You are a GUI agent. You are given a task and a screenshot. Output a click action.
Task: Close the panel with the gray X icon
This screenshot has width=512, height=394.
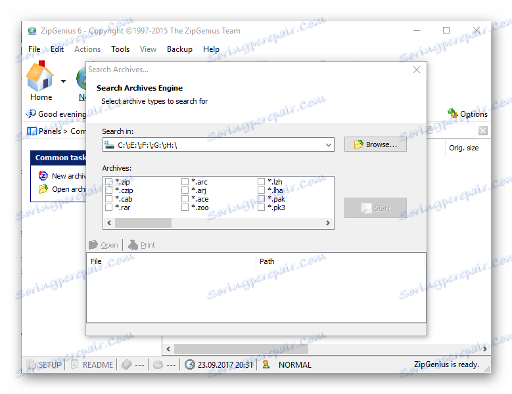click(x=483, y=131)
